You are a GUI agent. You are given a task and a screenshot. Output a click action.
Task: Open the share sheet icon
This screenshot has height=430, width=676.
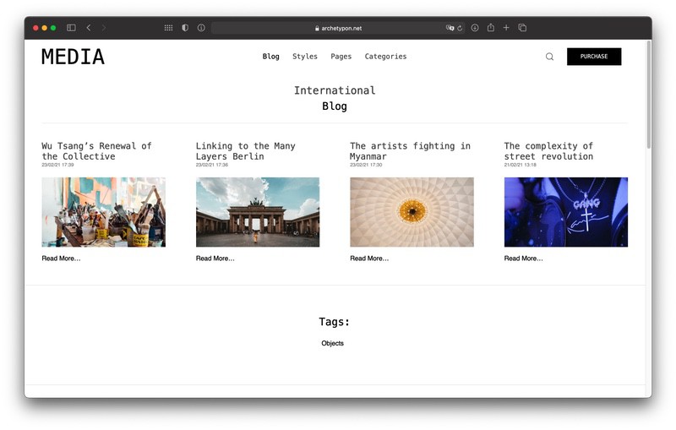491,28
